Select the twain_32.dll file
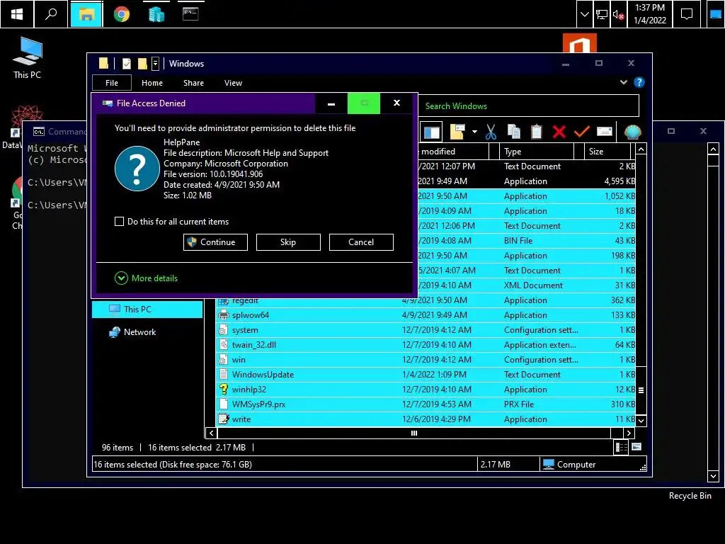 click(426, 345)
